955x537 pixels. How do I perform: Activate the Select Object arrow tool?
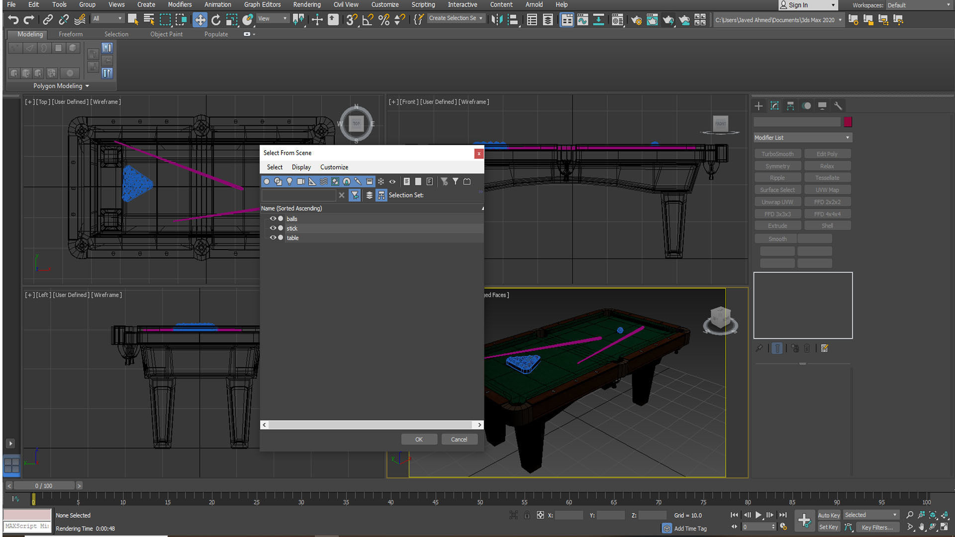coord(133,20)
